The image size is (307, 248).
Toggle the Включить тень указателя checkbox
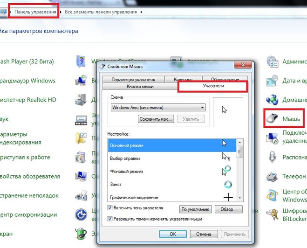[110, 207]
